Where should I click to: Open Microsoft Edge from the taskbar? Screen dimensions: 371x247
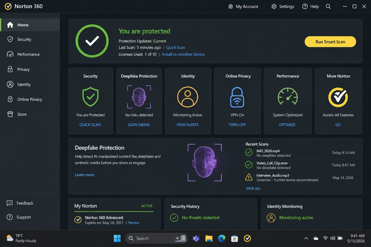click(222, 238)
